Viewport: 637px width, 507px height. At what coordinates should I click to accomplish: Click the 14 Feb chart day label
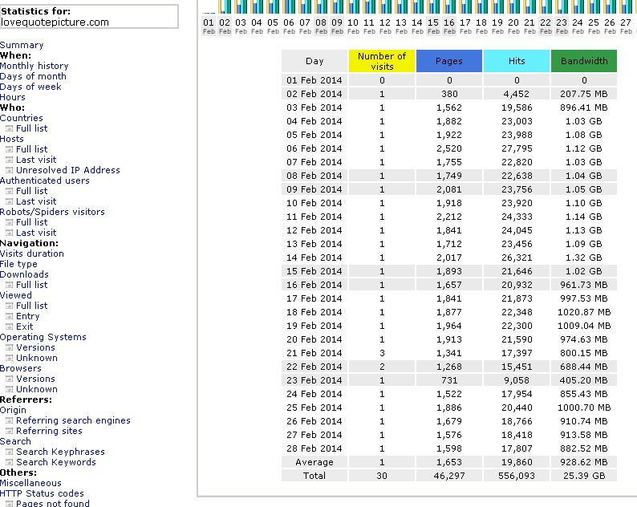[417, 26]
